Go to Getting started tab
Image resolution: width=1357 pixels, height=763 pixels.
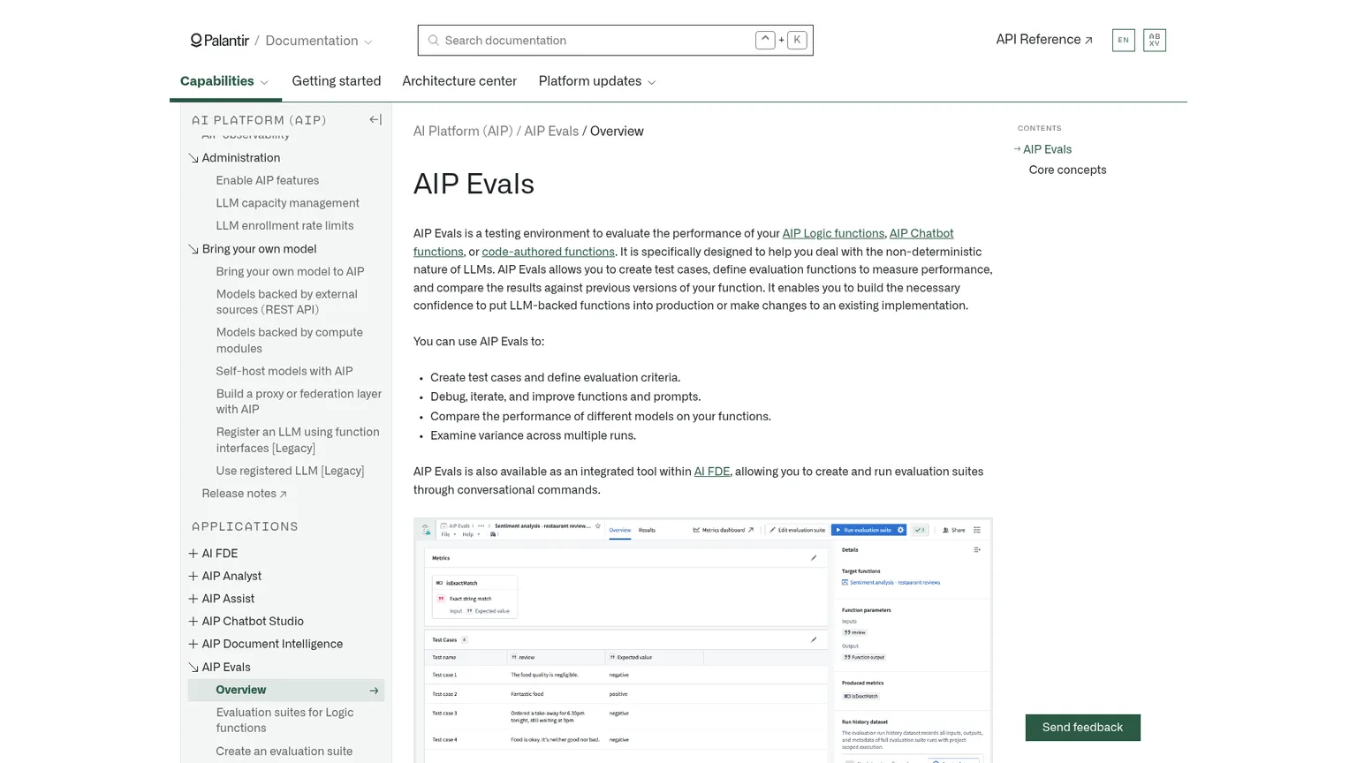(337, 81)
